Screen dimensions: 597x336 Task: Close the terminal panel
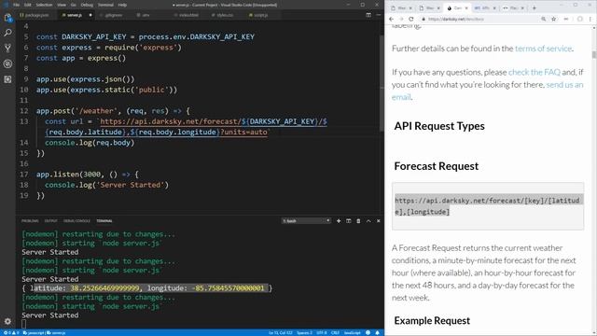[x=378, y=221]
